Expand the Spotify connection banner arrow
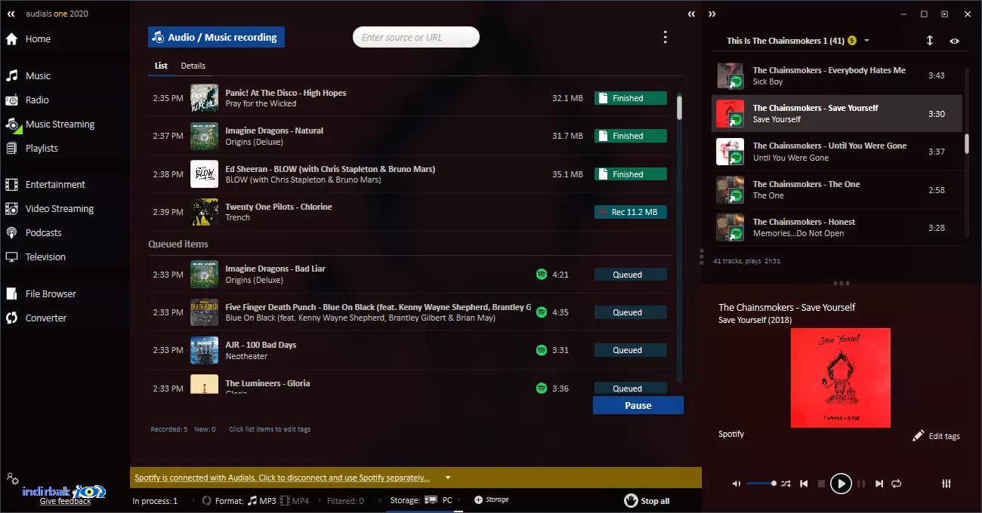This screenshot has height=513, width=982. click(x=448, y=478)
